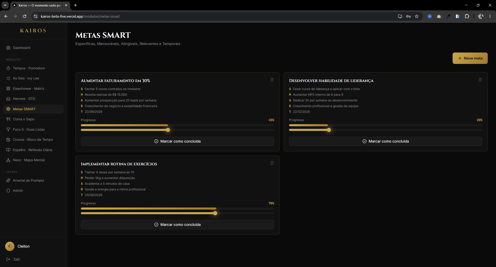Open the tab search dropdown arrow
Image resolution: width=496 pixels, height=267 pixels.
5,5
